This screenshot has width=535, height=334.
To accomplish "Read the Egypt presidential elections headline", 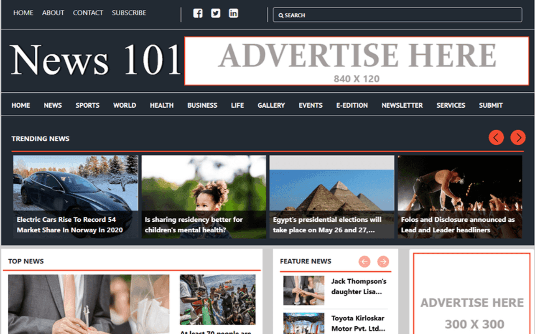I will click(x=327, y=225).
